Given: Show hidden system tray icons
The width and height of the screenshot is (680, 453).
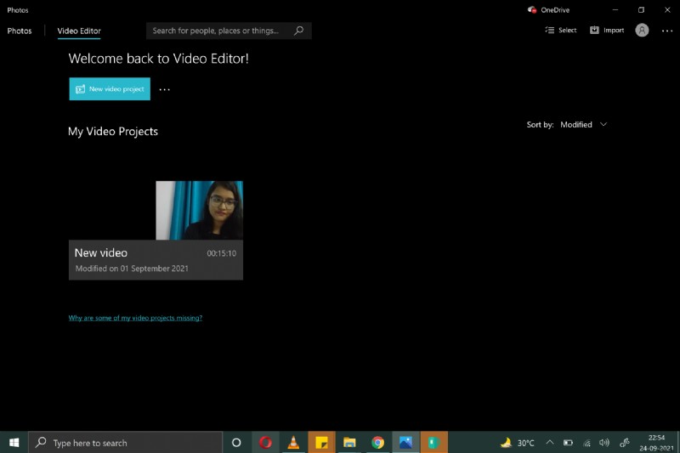Looking at the screenshot, I should coord(549,443).
